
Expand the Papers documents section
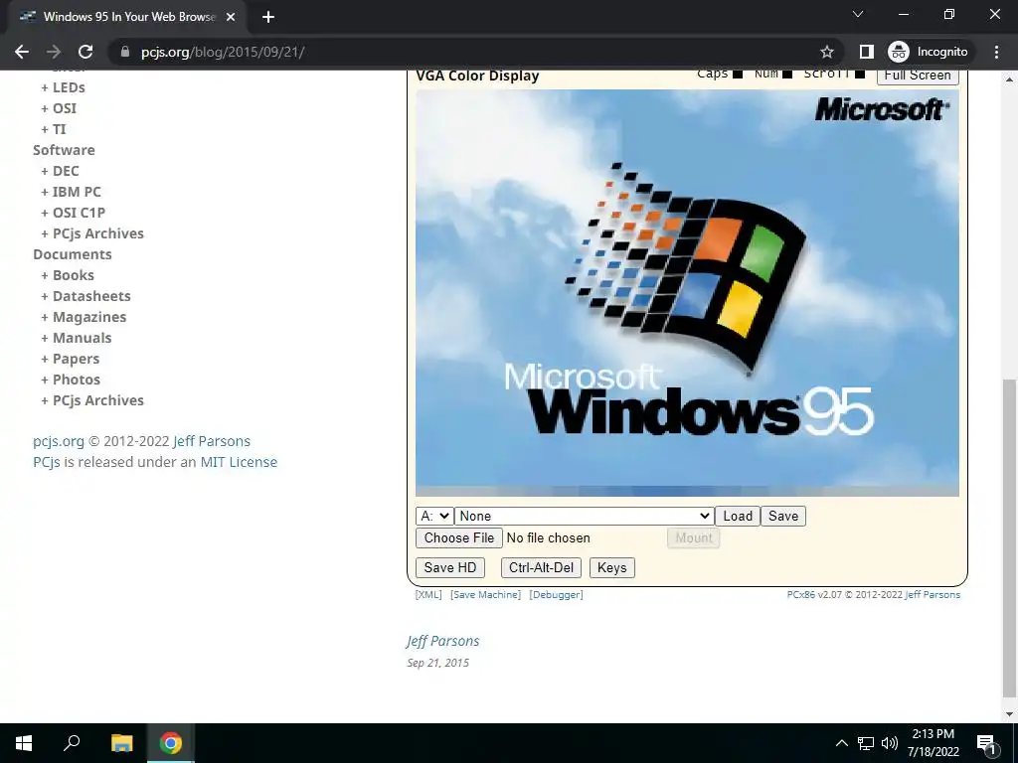pyautogui.click(x=71, y=359)
